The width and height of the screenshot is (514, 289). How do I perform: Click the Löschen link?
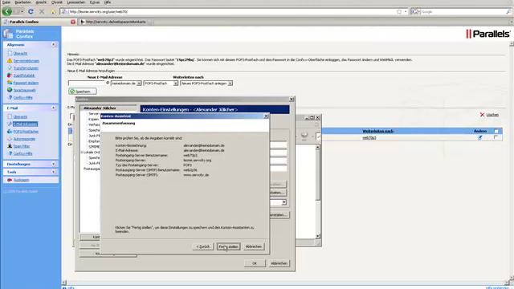[x=492, y=115]
